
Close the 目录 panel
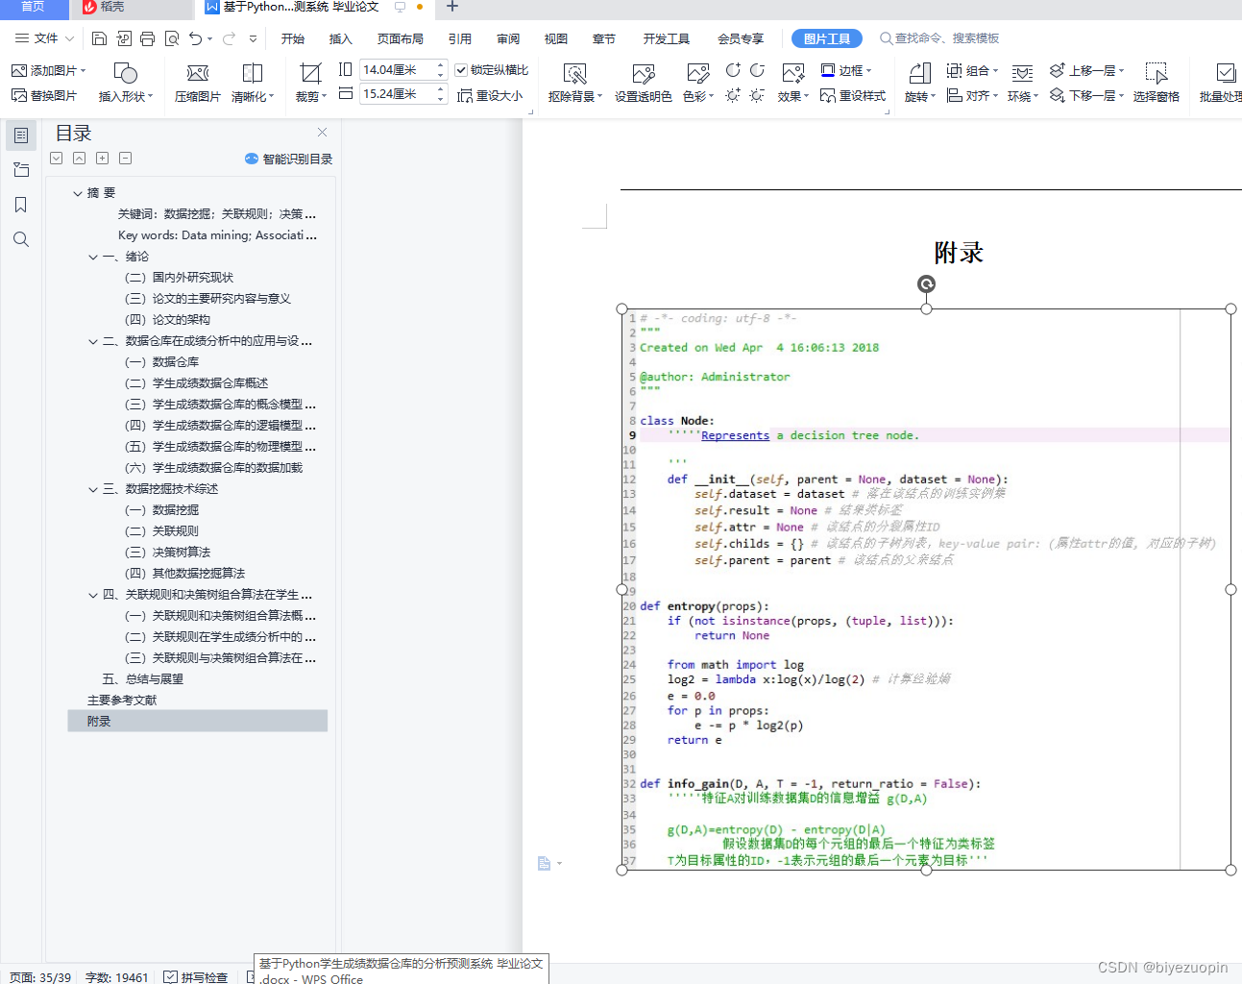(323, 133)
